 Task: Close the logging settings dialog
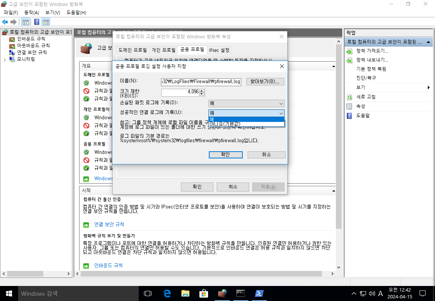tap(282, 67)
